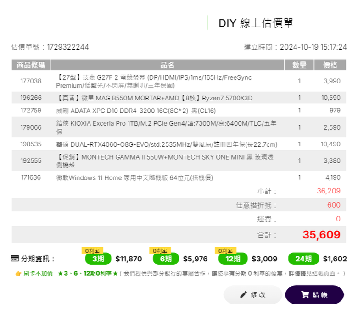
Task: Select the 3期 installment badge
Action: coord(98,259)
